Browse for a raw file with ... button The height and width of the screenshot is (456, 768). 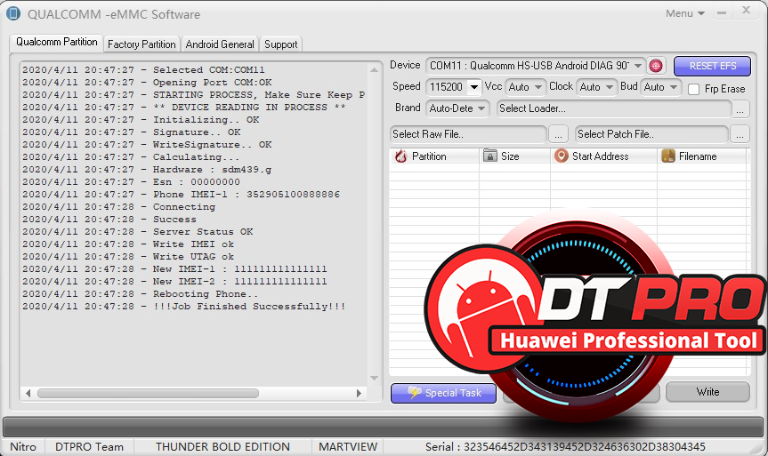pyautogui.click(x=558, y=134)
